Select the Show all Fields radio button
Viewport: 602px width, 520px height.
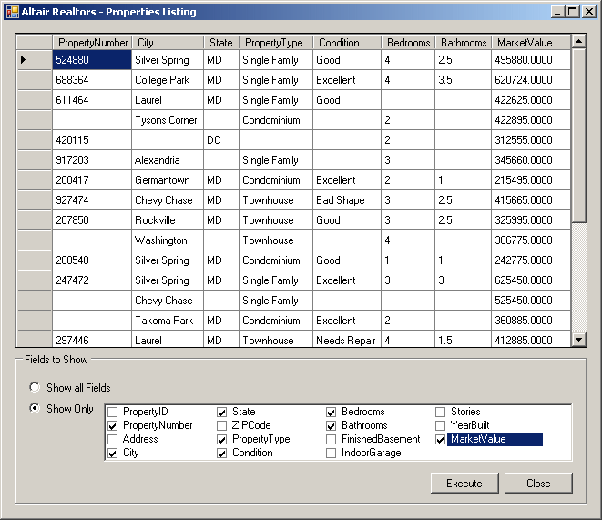coord(35,387)
